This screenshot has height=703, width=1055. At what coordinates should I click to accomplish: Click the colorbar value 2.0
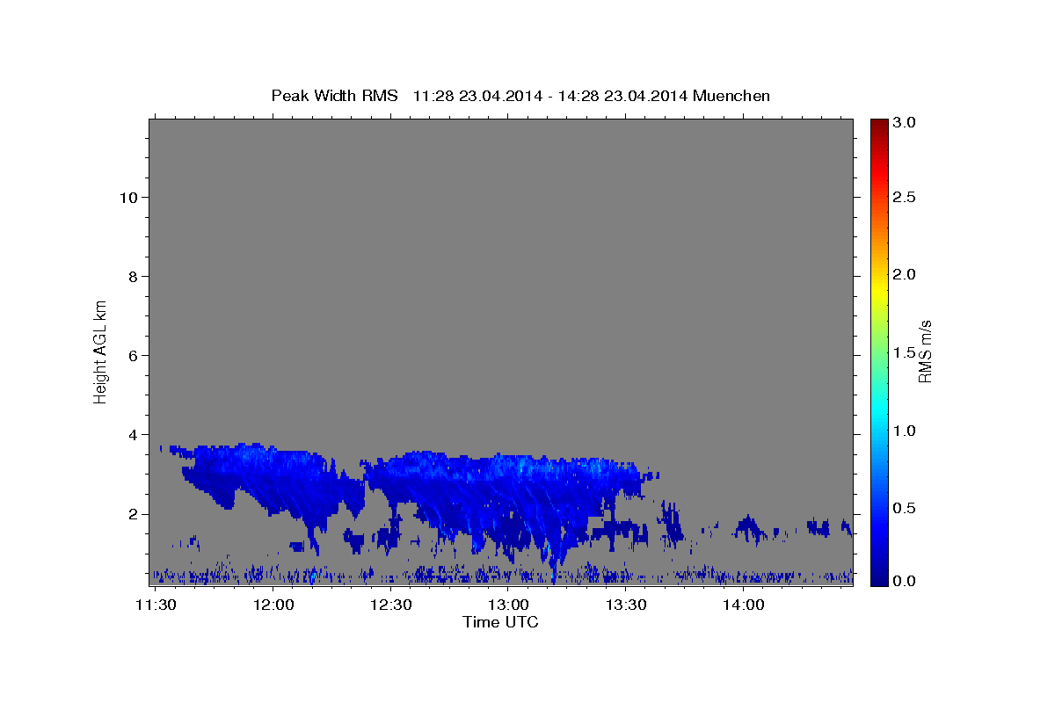pyautogui.click(x=905, y=275)
